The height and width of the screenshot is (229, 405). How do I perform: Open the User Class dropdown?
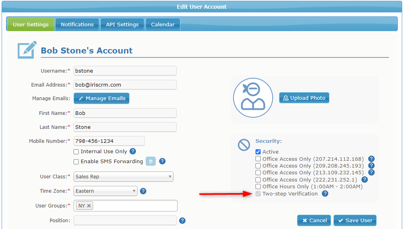pos(124,177)
